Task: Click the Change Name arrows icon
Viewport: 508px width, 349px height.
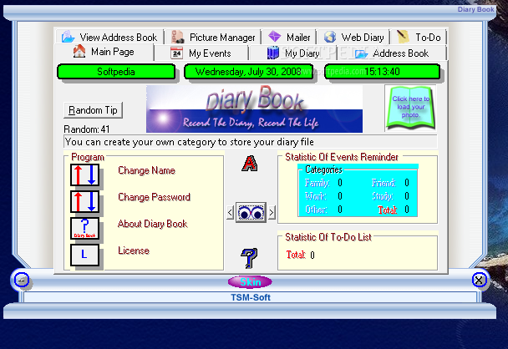Action: tap(85, 175)
